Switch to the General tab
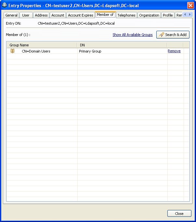 pos(11,15)
